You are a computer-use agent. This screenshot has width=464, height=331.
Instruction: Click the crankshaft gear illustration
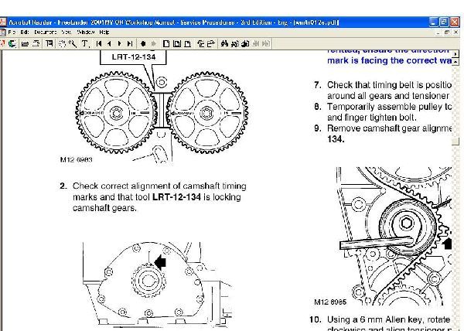(x=148, y=280)
